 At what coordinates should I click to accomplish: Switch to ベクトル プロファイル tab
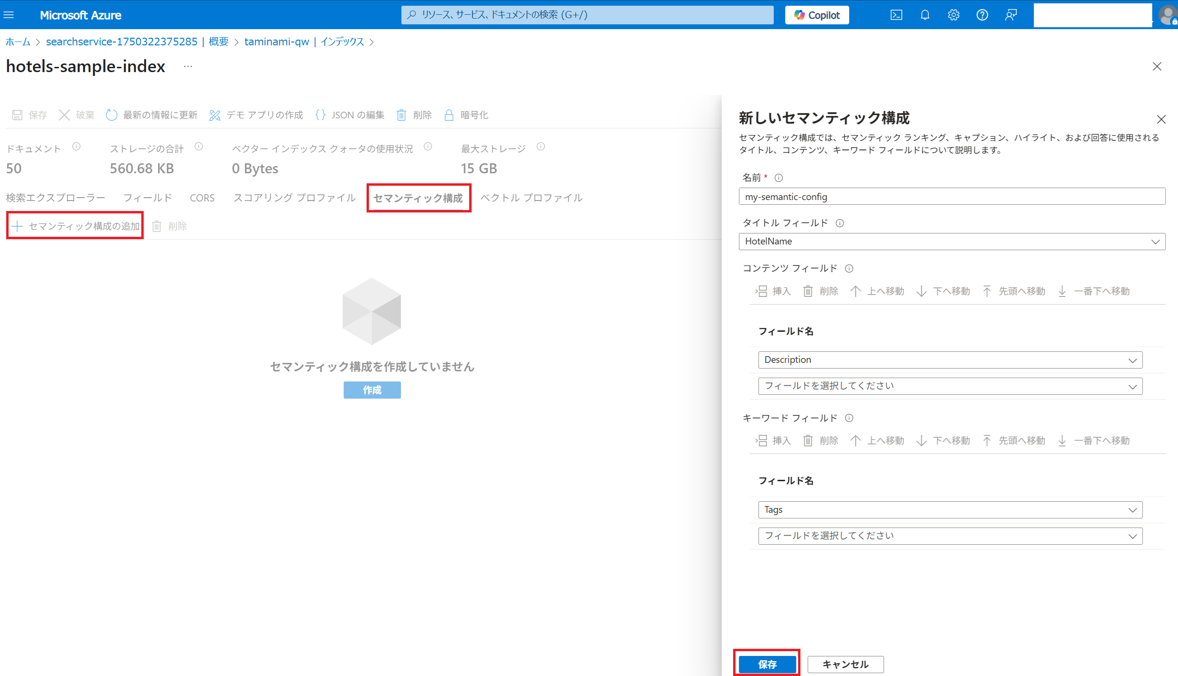click(531, 198)
